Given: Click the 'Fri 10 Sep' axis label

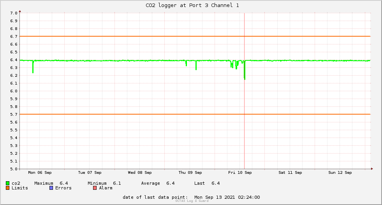Looking at the screenshot, I should pyautogui.click(x=240, y=173).
